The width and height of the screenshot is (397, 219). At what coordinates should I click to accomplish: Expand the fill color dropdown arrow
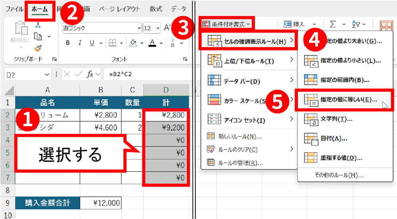tap(142, 43)
